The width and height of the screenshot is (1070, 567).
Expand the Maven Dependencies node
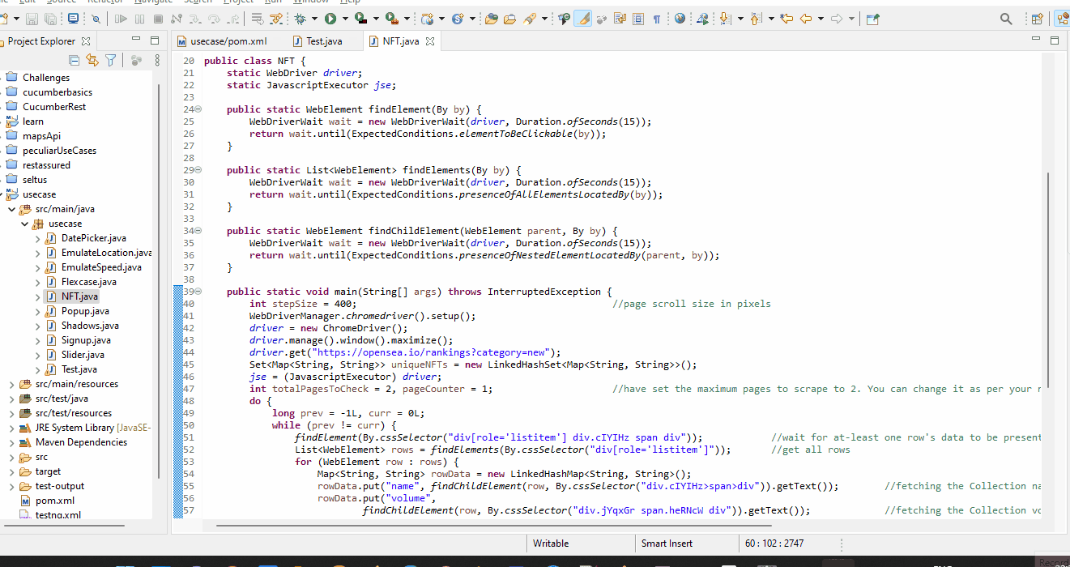click(x=11, y=442)
